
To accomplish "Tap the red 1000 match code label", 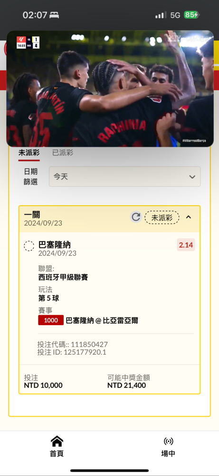I will [x=51, y=320].
